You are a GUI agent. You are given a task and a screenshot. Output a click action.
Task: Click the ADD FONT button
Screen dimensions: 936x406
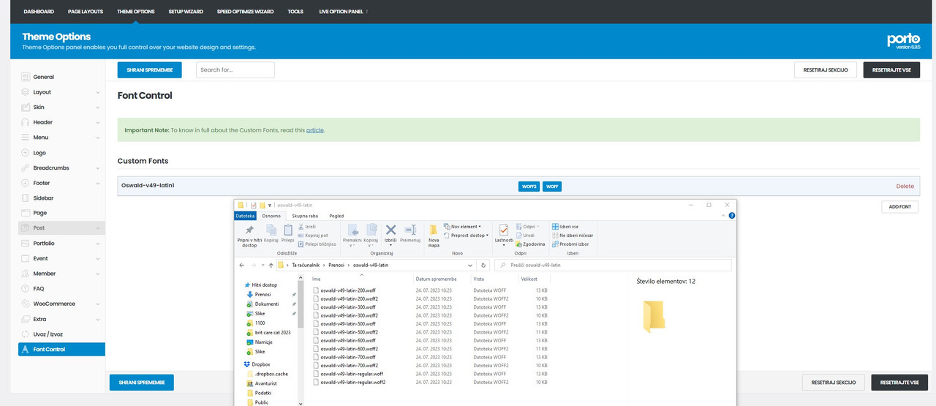tap(899, 207)
